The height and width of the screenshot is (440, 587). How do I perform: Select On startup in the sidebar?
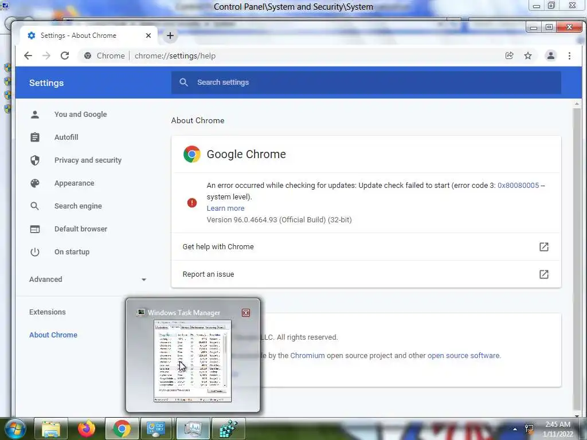(72, 252)
